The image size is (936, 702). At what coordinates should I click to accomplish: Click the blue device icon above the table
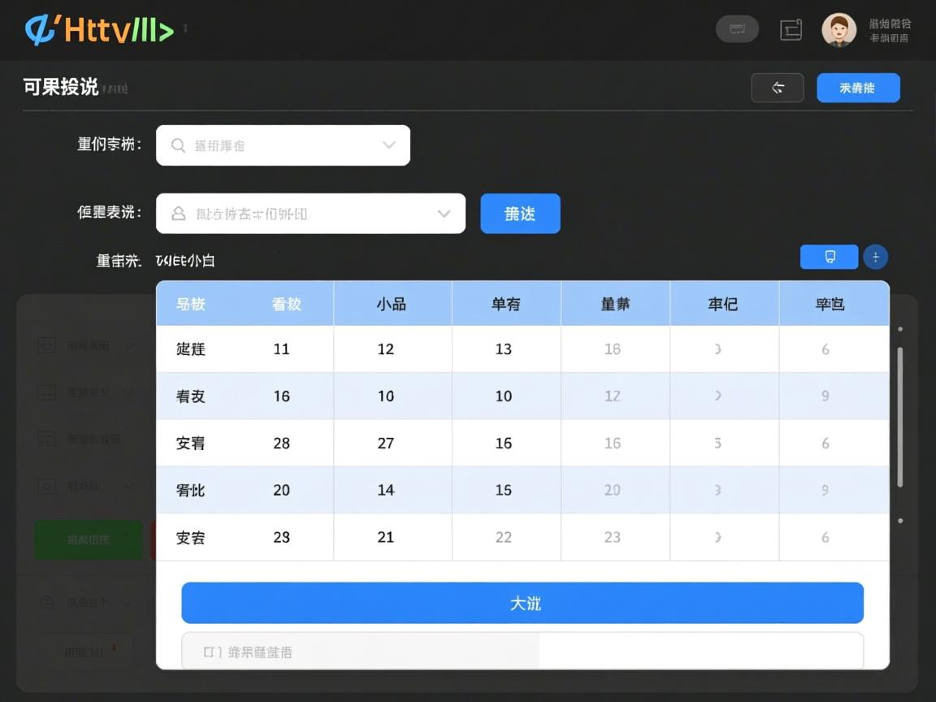(x=828, y=257)
